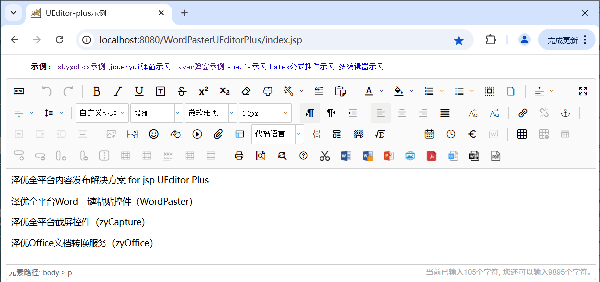The height and width of the screenshot is (282, 600).
Task: Click the scissors capture icon
Action: (x=325, y=156)
